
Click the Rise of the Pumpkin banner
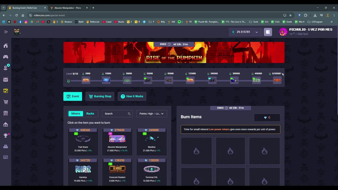(x=174, y=53)
